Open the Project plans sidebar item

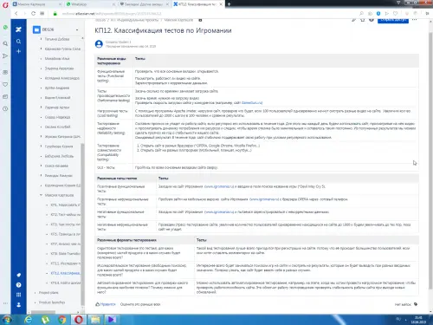(48, 293)
